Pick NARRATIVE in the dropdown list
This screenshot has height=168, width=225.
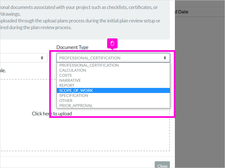coord(113,80)
